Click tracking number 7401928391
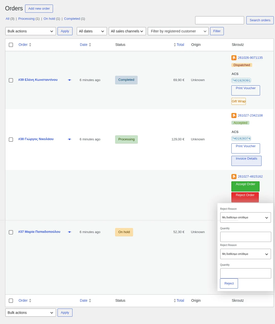This screenshot has height=324, width=275. 241,81
